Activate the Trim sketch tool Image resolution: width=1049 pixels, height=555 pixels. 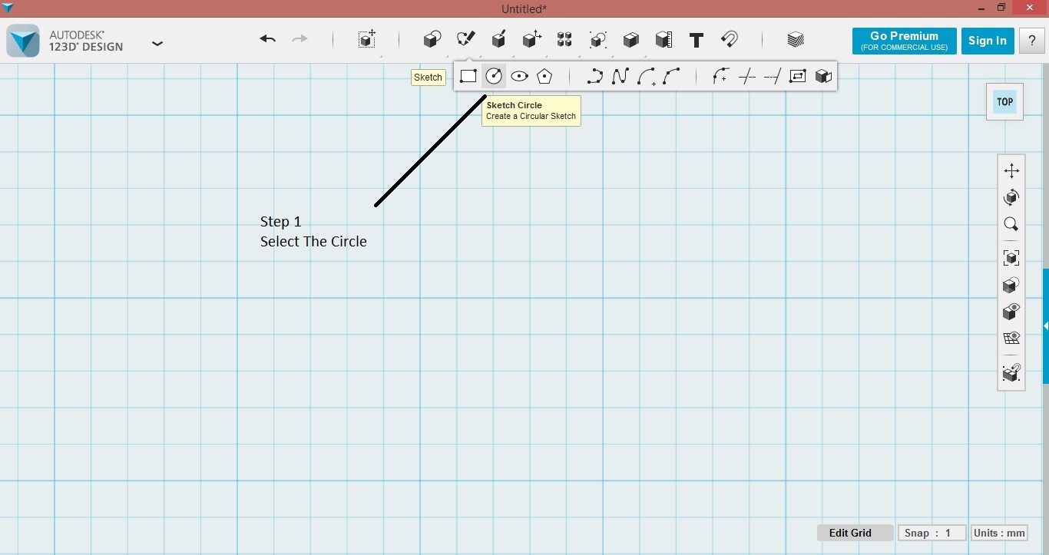747,76
